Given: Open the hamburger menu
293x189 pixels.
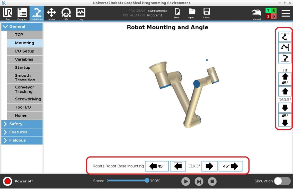Looking at the screenshot, I should pos(286,13).
